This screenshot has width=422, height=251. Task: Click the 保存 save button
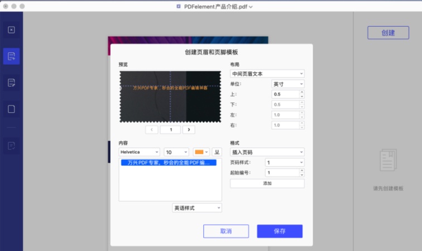coord(280,231)
